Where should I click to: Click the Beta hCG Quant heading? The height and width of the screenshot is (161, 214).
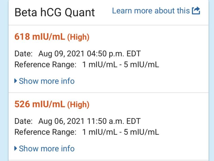[55, 12]
